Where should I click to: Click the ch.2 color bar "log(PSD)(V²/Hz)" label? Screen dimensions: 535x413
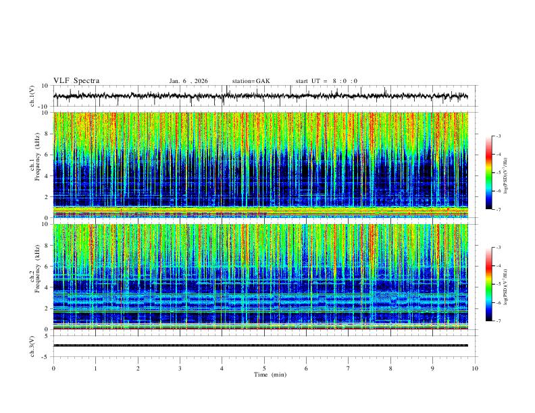coord(506,287)
